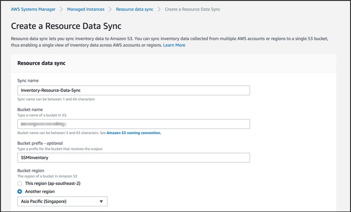
Task: Click the 'Create a Resource Data Sync' page heading
Action: click(x=66, y=26)
